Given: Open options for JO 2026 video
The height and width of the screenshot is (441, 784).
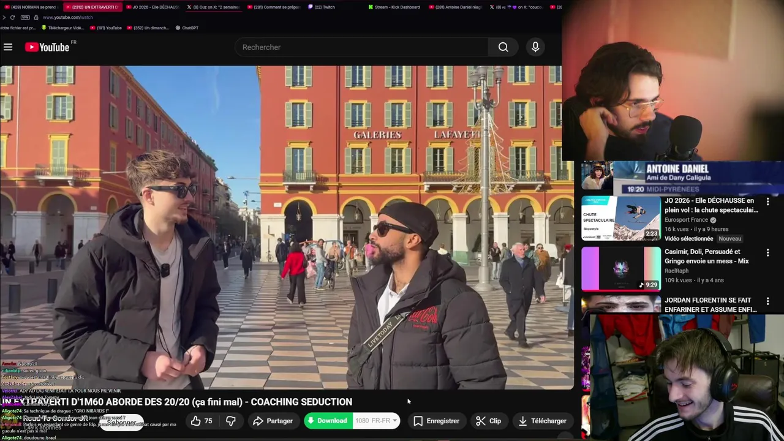Looking at the screenshot, I should [767, 202].
